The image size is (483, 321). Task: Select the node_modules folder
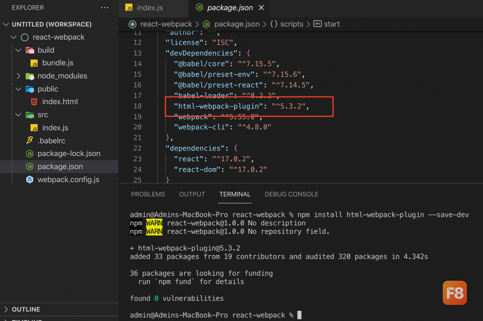[x=62, y=76]
